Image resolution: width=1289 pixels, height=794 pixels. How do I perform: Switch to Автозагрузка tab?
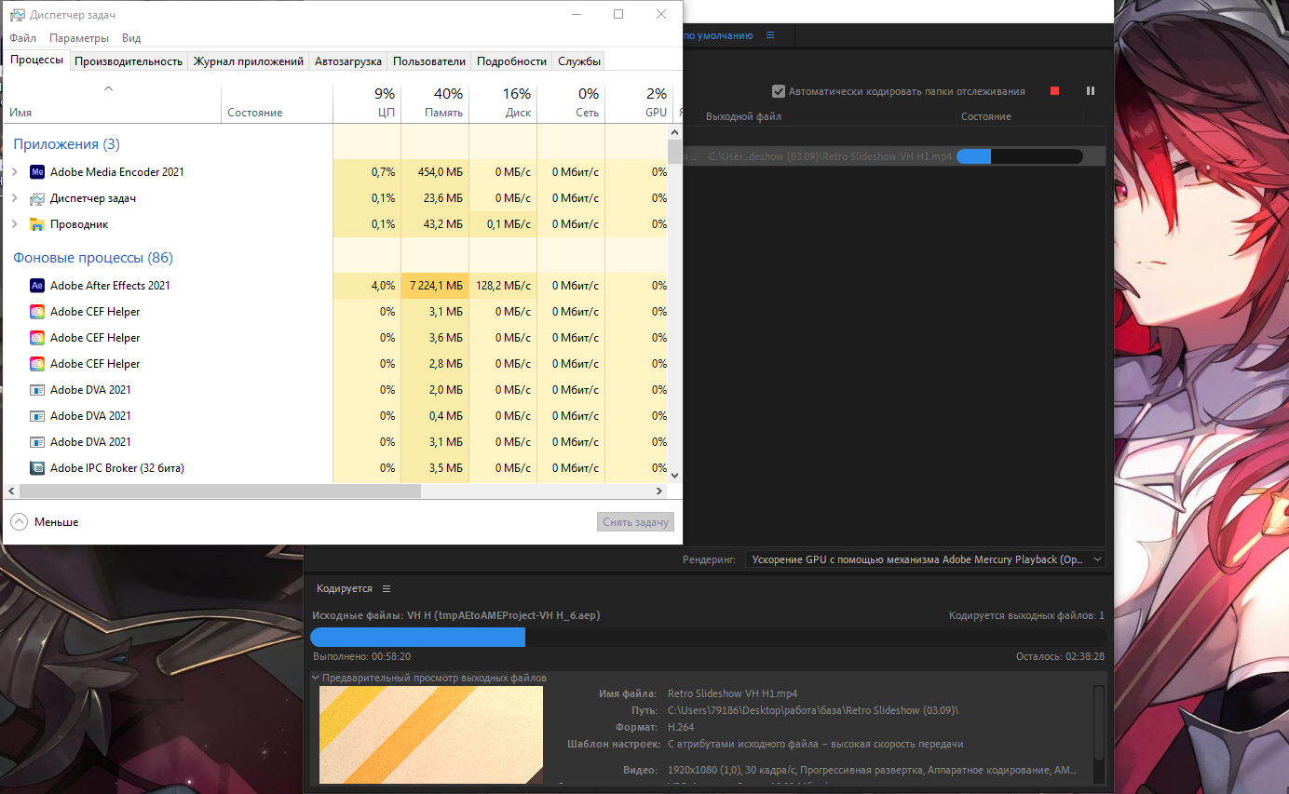pyautogui.click(x=348, y=61)
